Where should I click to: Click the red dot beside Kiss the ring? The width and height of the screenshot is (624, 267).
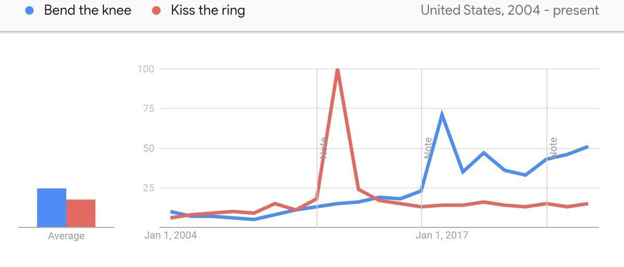156,10
